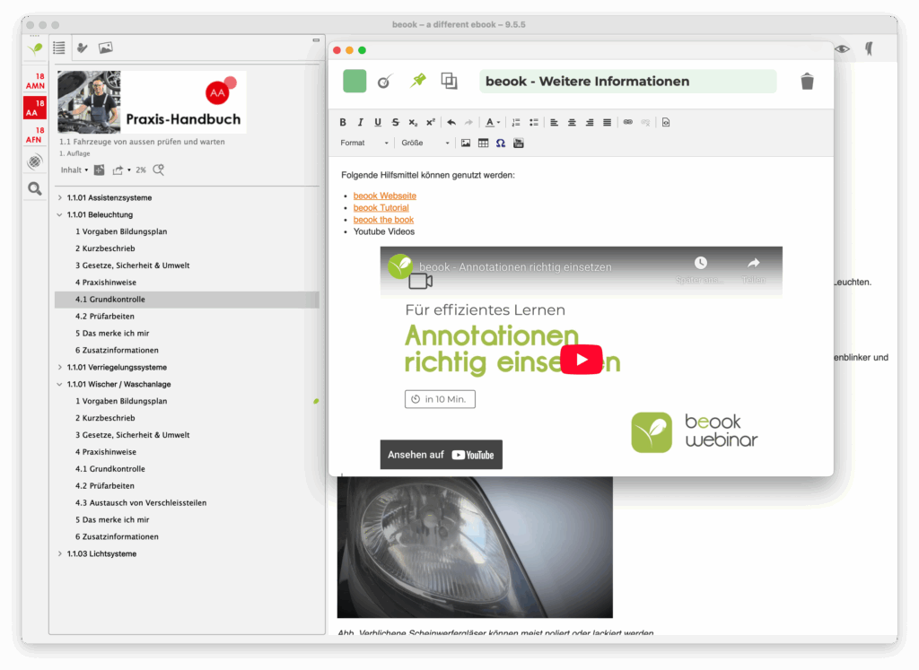Open the beook Tutorial link
This screenshot has width=919, height=670.
point(381,208)
